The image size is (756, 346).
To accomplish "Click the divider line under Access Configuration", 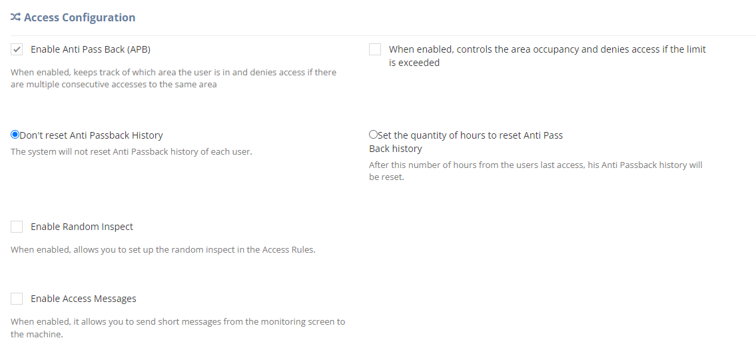I will click(383, 36).
